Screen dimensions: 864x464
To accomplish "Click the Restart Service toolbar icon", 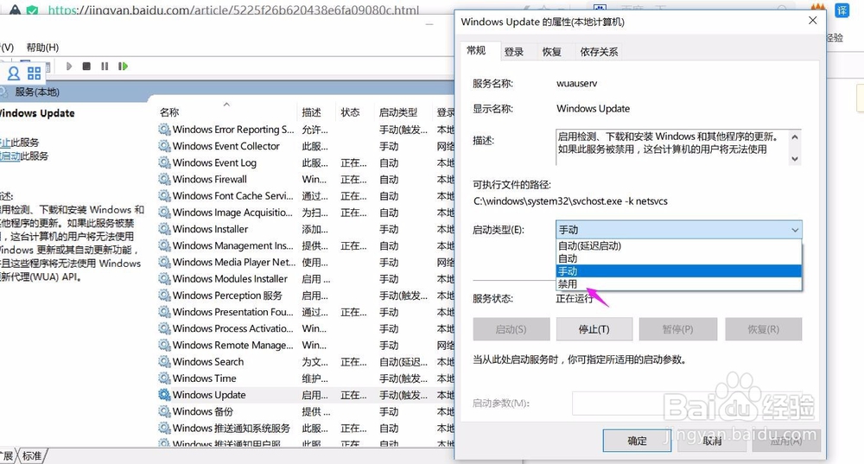I will coord(123,67).
